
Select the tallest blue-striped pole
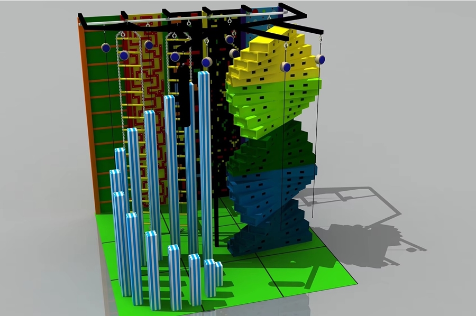click(x=206, y=165)
